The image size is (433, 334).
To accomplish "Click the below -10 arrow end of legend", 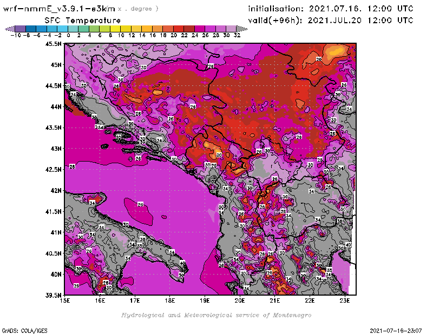I will [10, 29].
